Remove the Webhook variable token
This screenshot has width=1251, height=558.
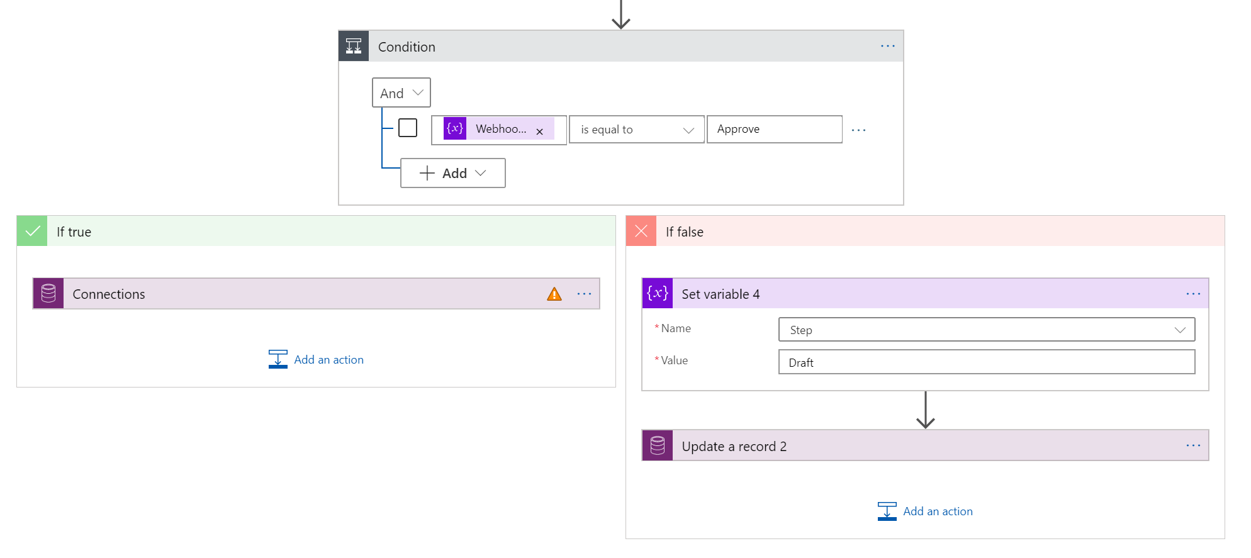pos(539,131)
